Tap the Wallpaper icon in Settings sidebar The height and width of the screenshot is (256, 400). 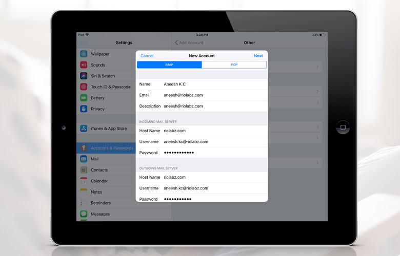click(84, 54)
